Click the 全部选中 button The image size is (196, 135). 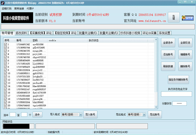pos(168,43)
